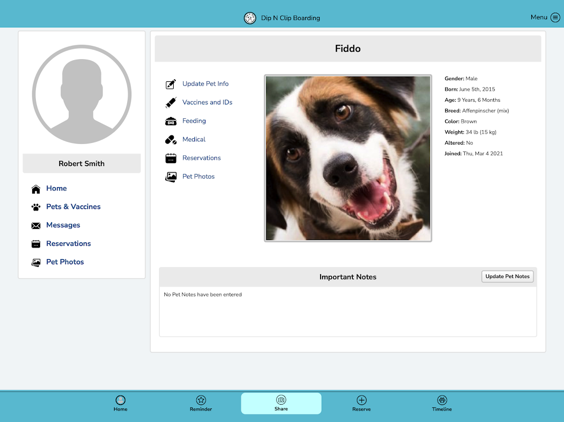The width and height of the screenshot is (564, 422).
Task: Click the paw icon for Pets & Vaccines
Action: (x=36, y=207)
